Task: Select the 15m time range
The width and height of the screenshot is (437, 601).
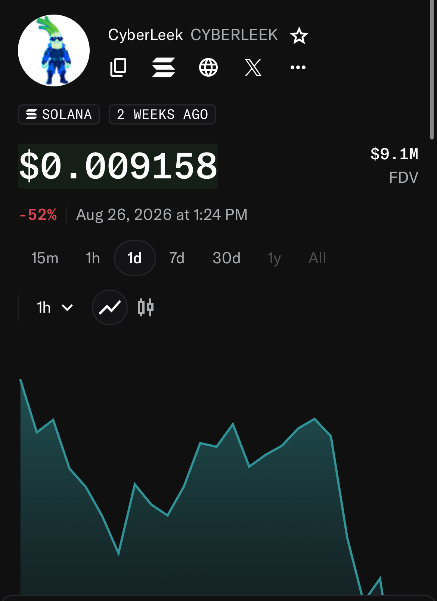Action: click(45, 258)
